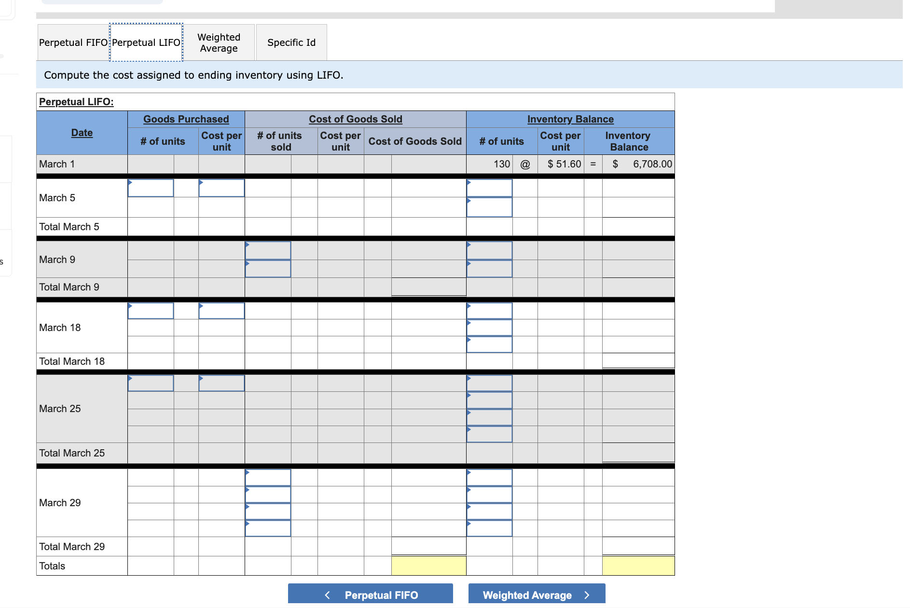Click the Date column header
Image resolution: width=910 pixels, height=608 pixels.
(82, 133)
